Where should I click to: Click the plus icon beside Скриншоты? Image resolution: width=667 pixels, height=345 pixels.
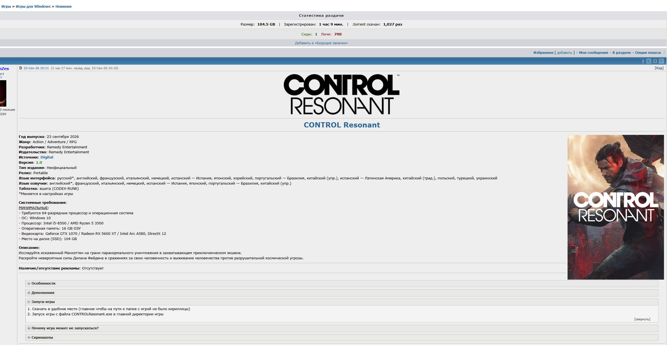(29, 338)
